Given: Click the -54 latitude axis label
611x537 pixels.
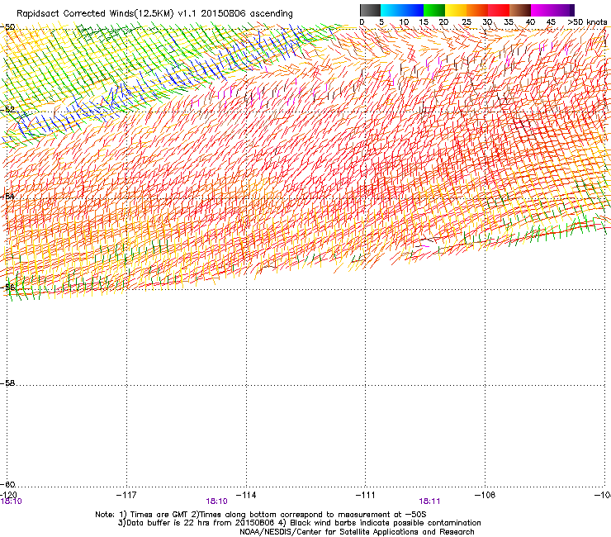Looking at the screenshot, I should coord(7,196).
